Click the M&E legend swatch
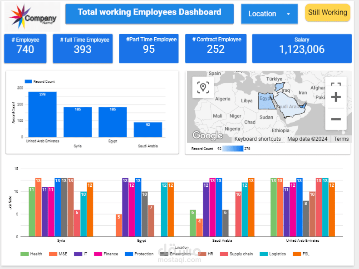Screen dimensions: 359x269 pos(53,254)
